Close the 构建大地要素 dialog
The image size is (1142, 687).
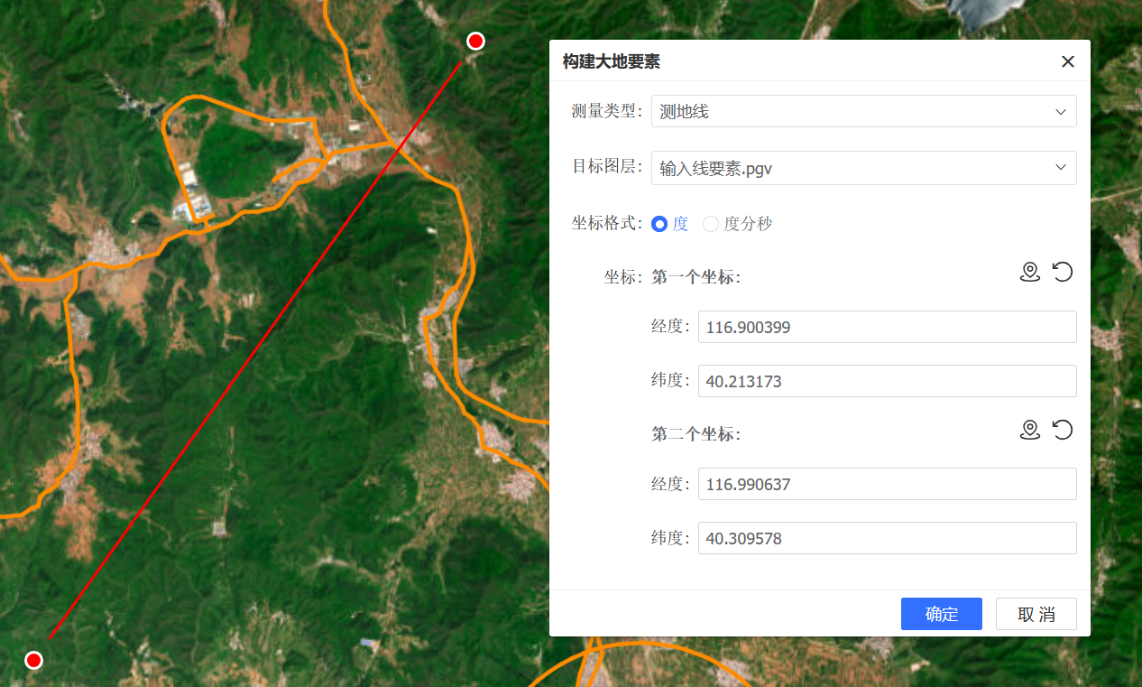coord(1068,61)
